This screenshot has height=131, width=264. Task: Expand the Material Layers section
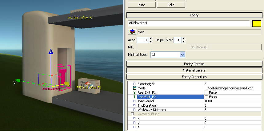pyautogui.click(x=194, y=70)
